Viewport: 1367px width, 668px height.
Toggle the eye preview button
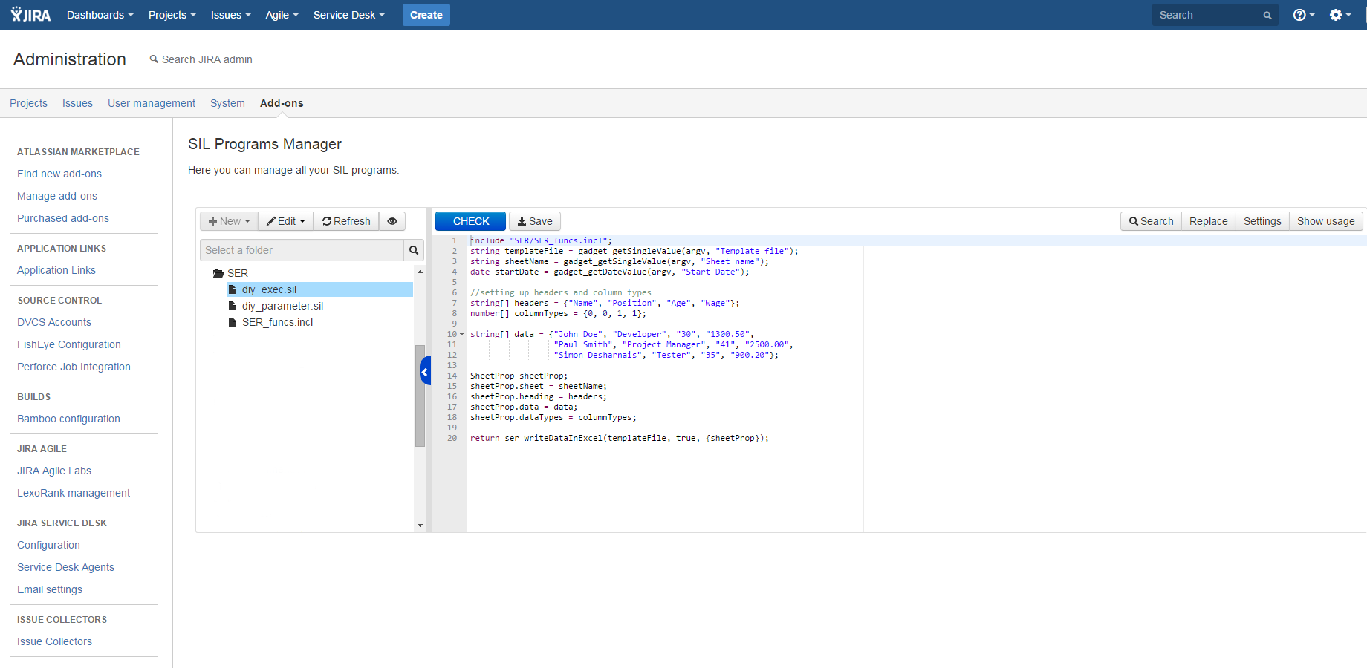392,221
